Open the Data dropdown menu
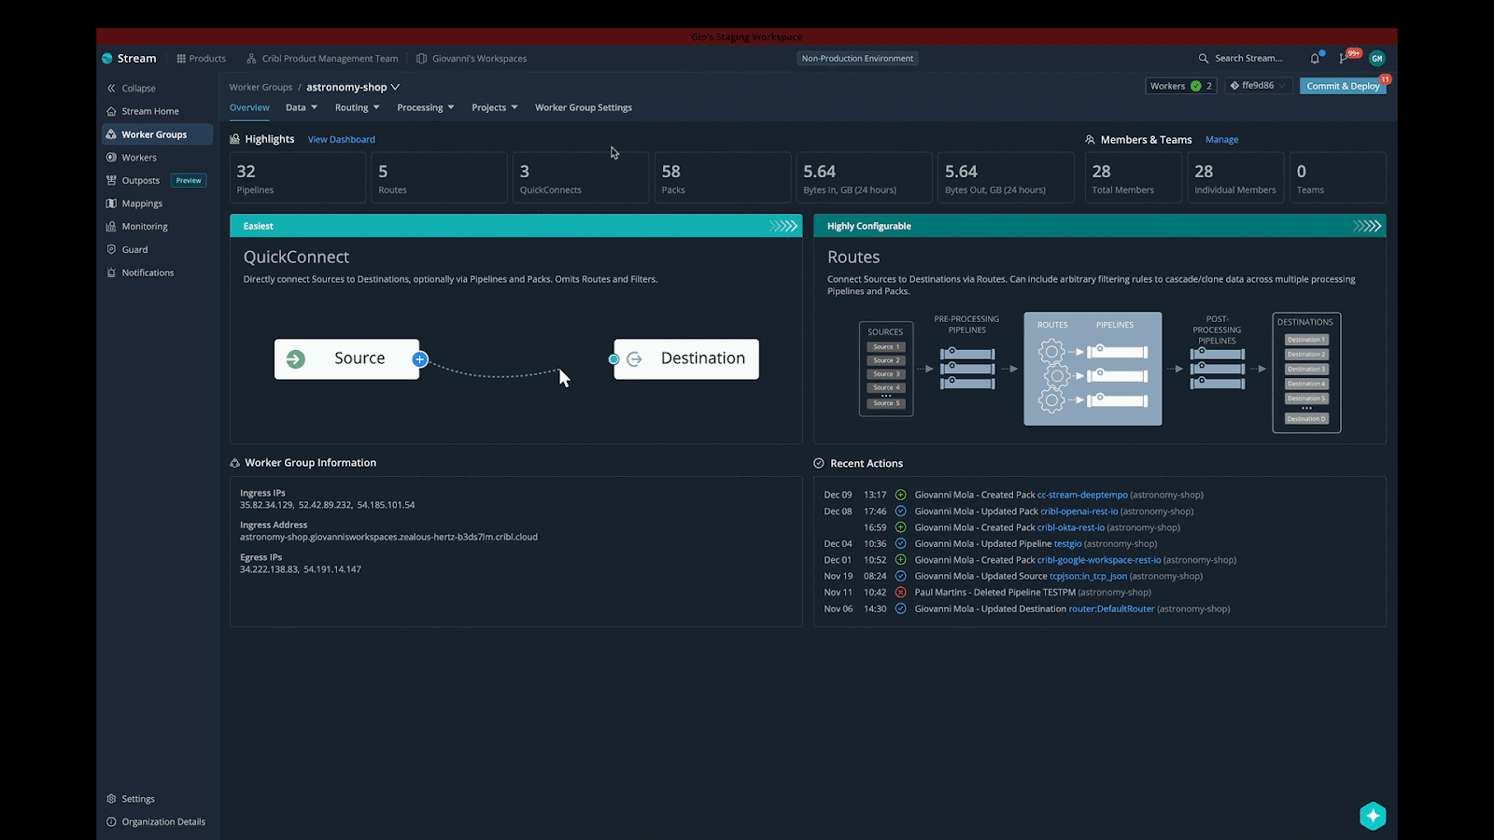 (301, 107)
